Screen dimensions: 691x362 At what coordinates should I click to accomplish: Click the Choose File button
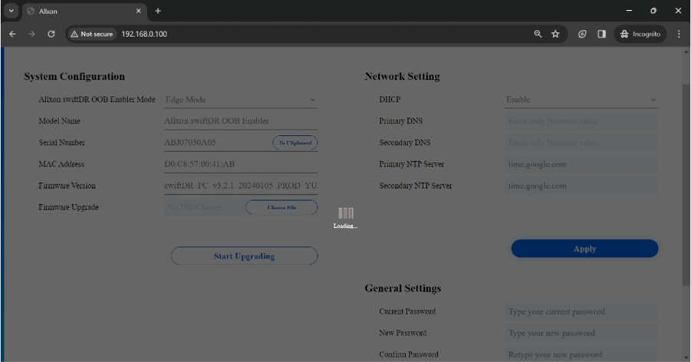click(x=281, y=207)
